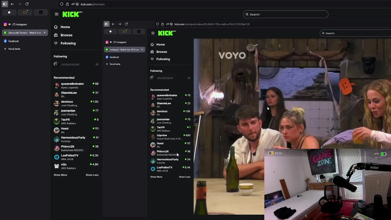Close the Jahmoulis Stream tab

coord(45,33)
